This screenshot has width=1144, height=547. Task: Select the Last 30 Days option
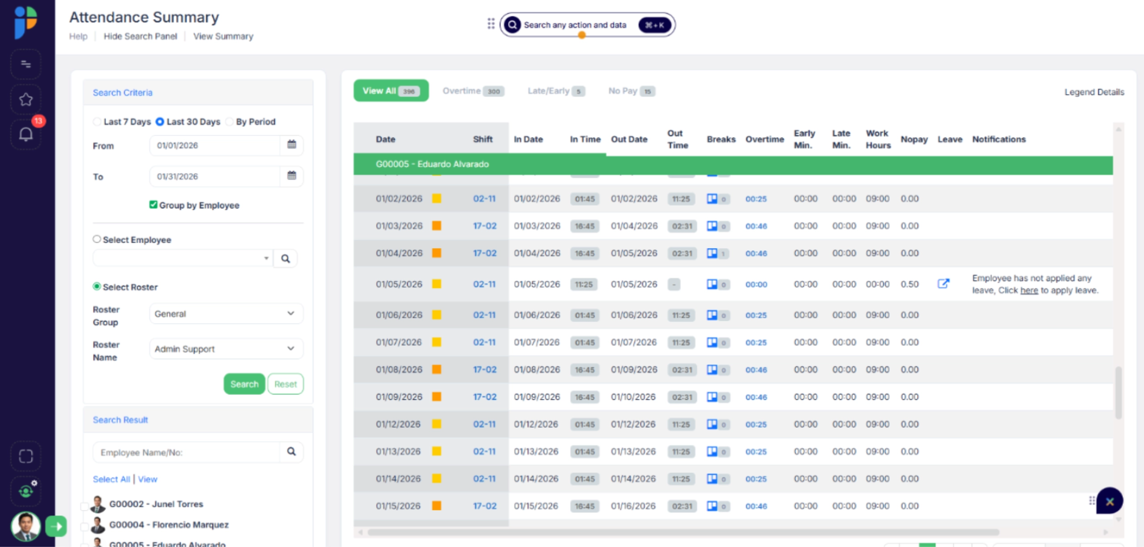click(x=160, y=122)
